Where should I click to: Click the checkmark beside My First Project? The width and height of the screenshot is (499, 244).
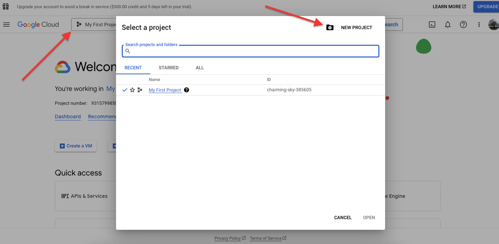tap(125, 90)
